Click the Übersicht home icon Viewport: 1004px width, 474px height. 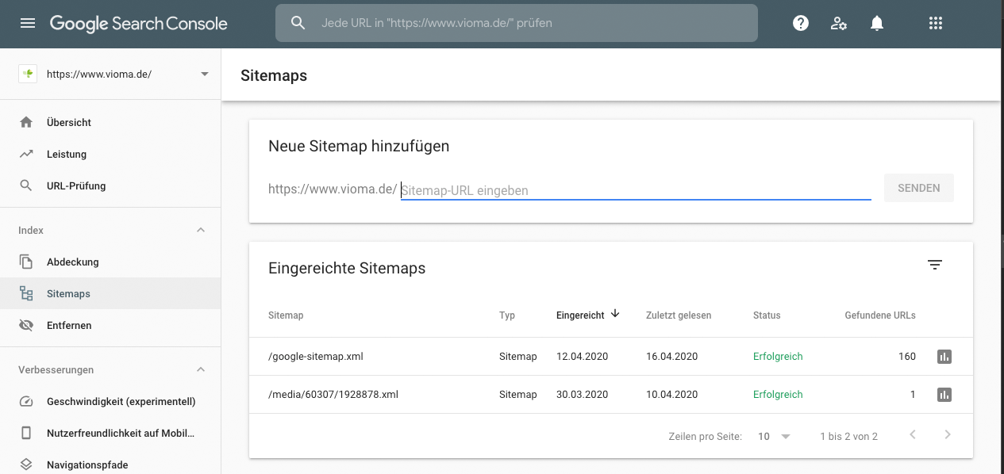26,122
